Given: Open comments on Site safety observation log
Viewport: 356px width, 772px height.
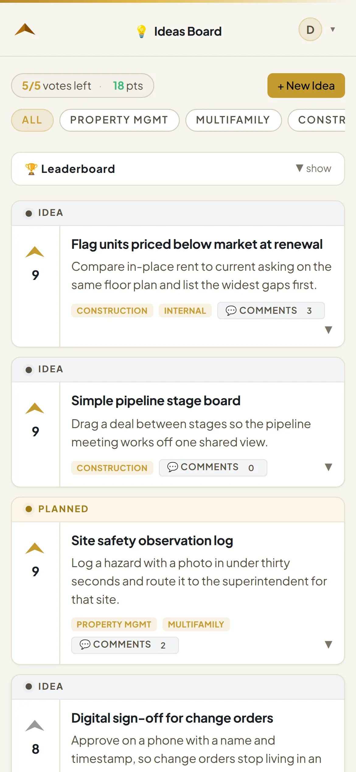Looking at the screenshot, I should pos(125,645).
